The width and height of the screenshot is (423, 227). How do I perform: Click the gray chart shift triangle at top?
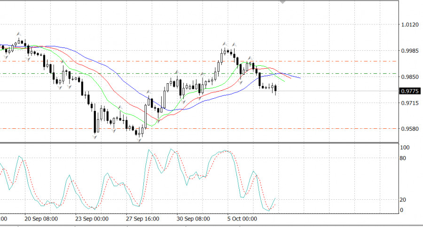pos(283,2)
